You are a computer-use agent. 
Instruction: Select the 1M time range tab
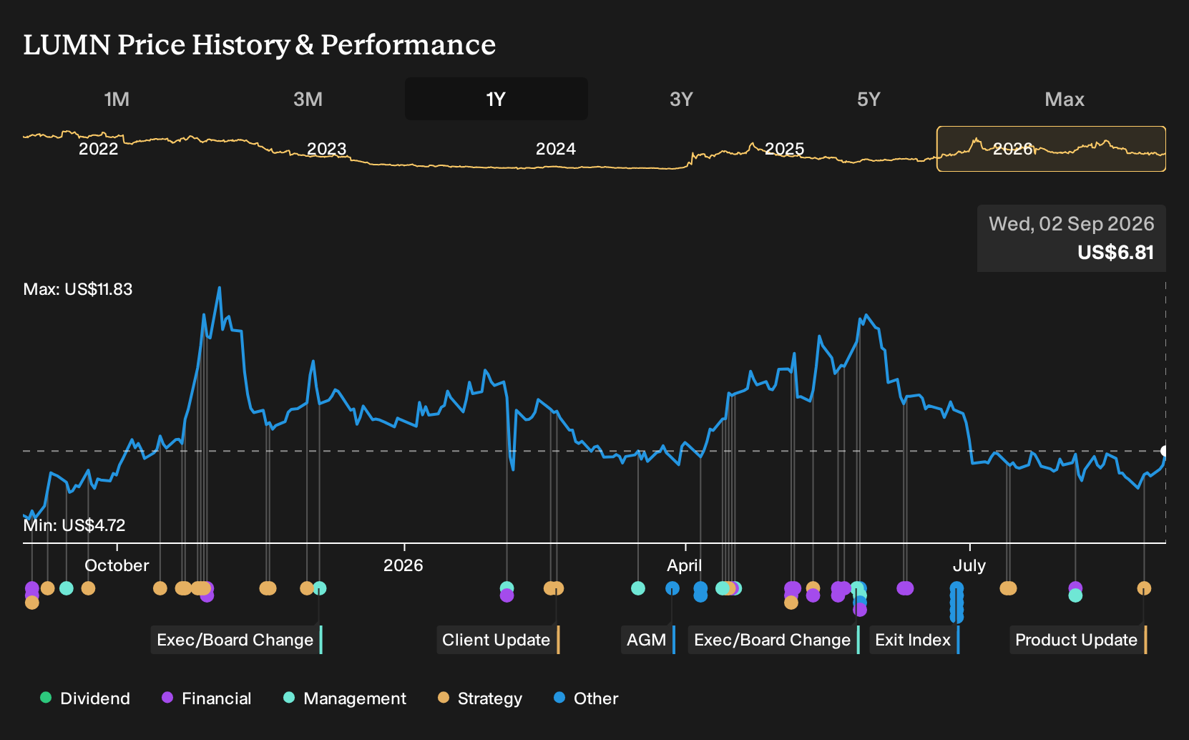coord(117,99)
